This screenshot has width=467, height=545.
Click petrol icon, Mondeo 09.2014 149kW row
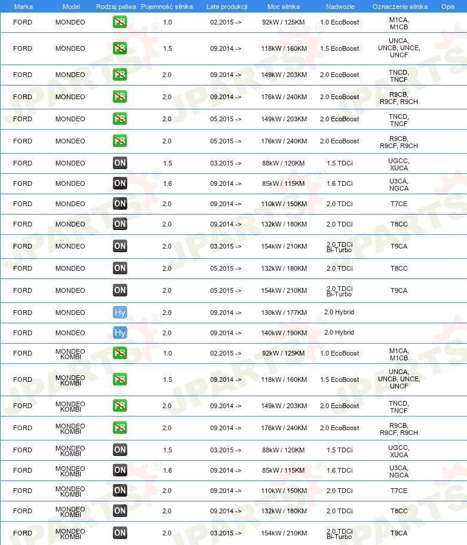click(x=120, y=74)
